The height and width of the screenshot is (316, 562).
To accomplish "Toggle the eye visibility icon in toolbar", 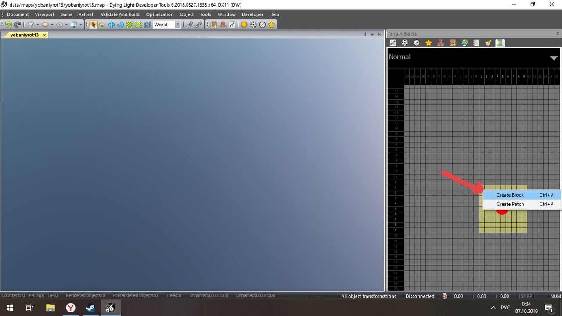I will [59, 25].
